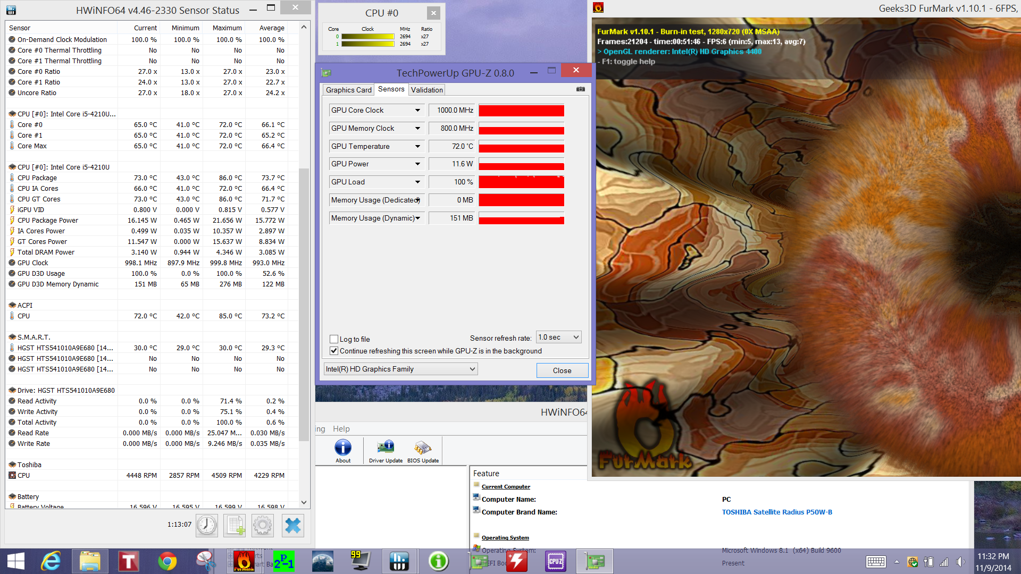Screen dimensions: 1021x574
Task: Switch to the Graphics Card tab
Action: 348,90
